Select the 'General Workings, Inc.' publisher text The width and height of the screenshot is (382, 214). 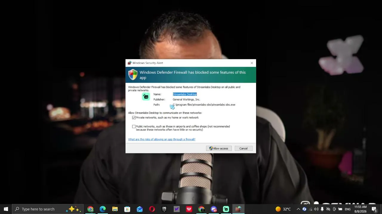tap(186, 100)
